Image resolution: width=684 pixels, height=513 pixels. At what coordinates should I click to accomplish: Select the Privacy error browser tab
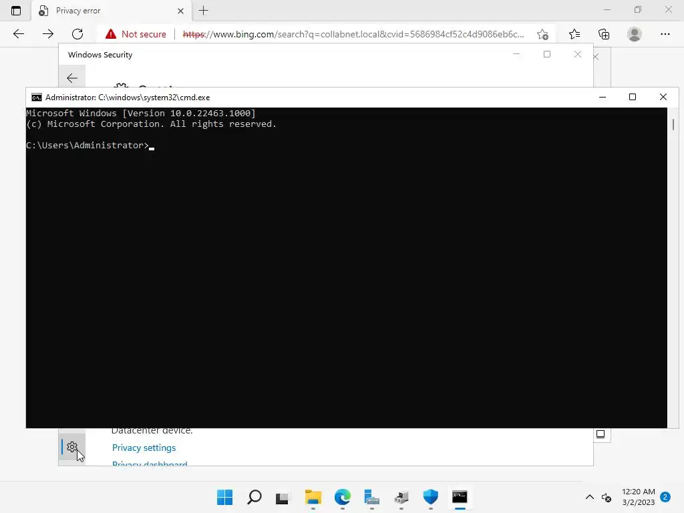click(112, 11)
